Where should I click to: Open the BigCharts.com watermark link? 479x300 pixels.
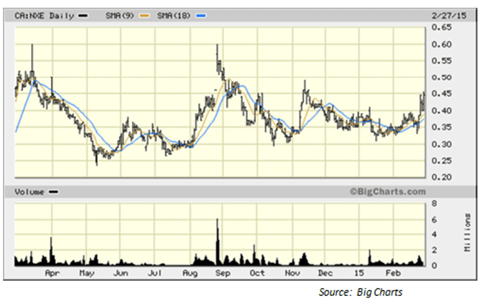coord(388,192)
